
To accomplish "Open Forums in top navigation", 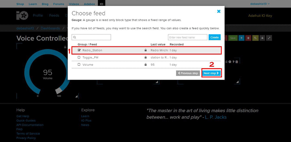I will click(59, 4).
